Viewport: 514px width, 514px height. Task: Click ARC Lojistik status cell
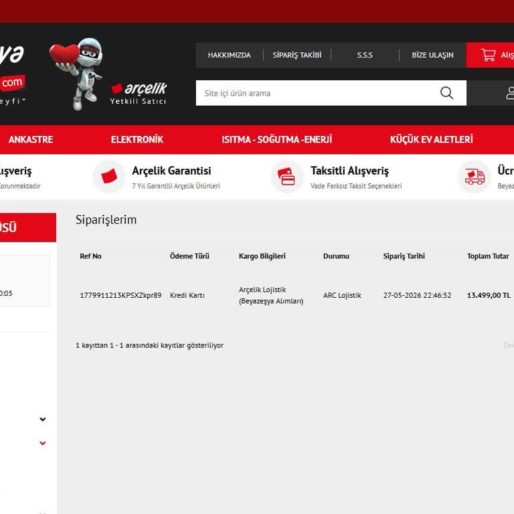(x=342, y=295)
